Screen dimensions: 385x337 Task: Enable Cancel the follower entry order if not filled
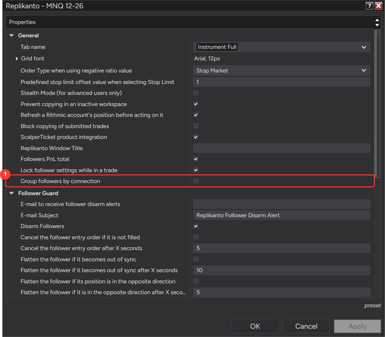pyautogui.click(x=196, y=237)
